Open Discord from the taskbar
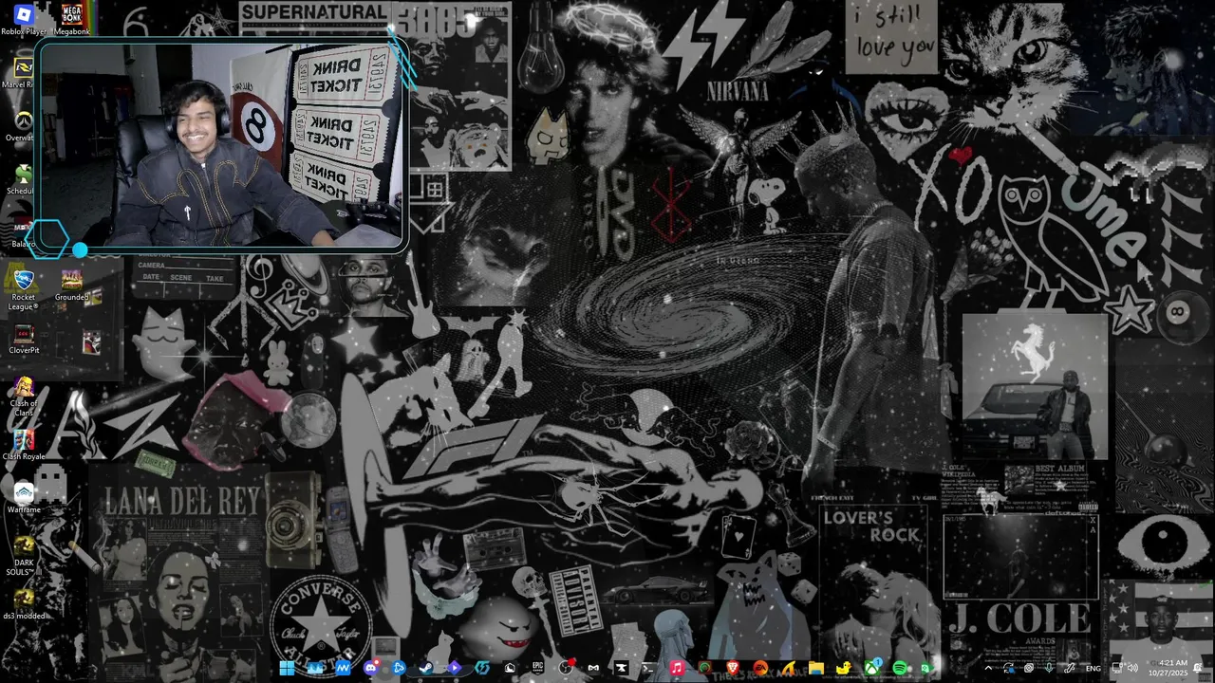This screenshot has height=683, width=1215. coord(371,668)
